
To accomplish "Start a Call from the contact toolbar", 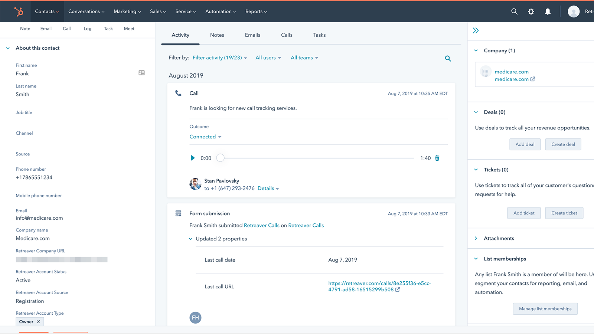I will pyautogui.click(x=67, y=28).
